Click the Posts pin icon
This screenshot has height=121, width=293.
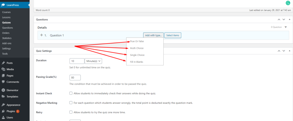[3, 63]
